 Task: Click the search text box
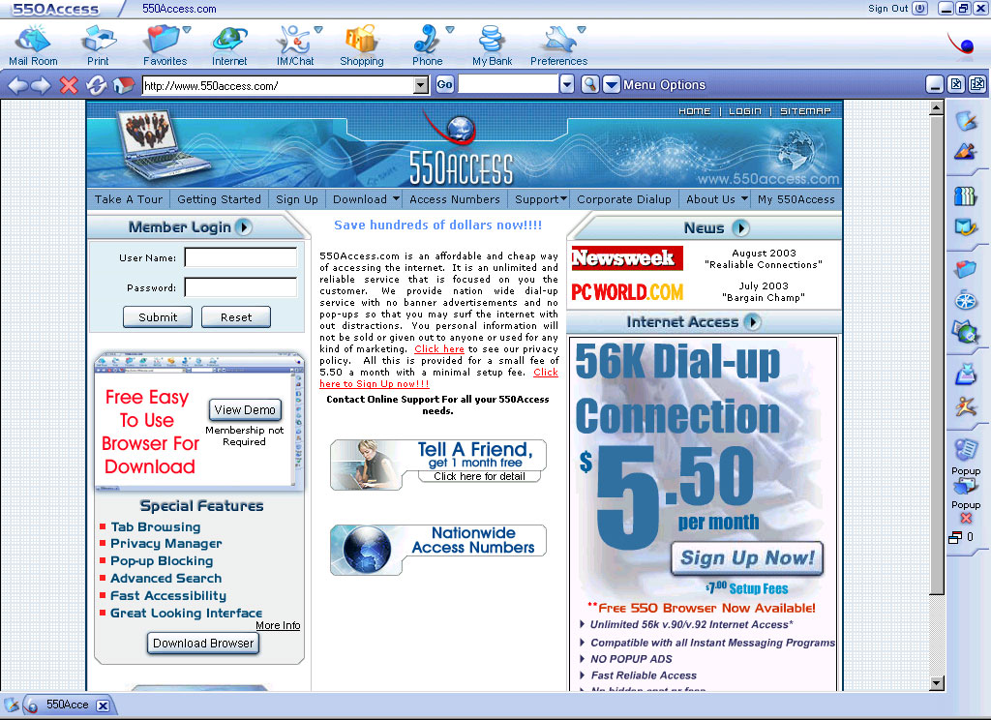pos(508,84)
